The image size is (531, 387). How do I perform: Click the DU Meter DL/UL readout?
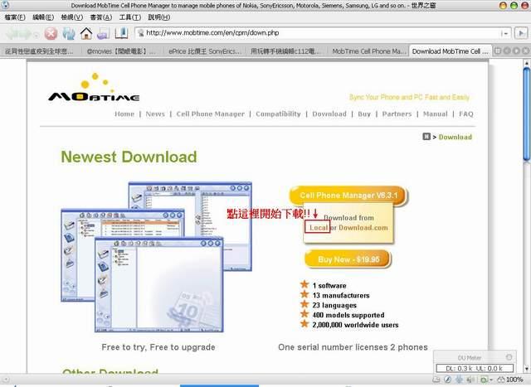pos(475,369)
